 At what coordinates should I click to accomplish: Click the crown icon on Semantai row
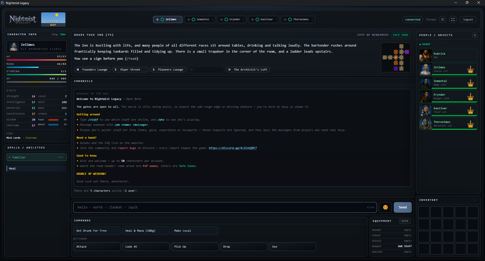point(470,83)
